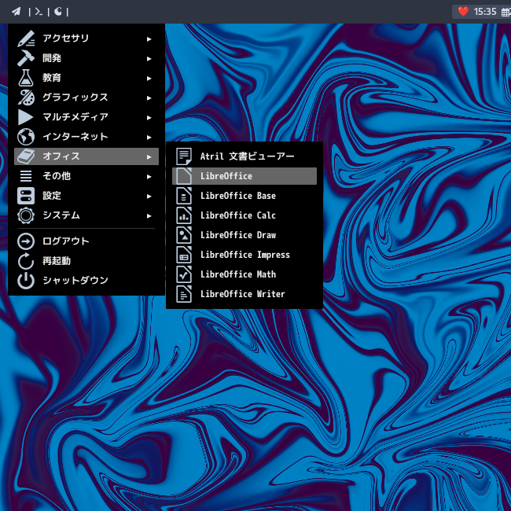Choose シャットダウン from the menu

(86, 281)
